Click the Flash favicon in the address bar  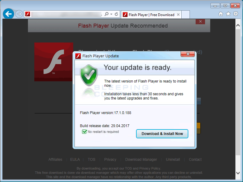[28, 14]
